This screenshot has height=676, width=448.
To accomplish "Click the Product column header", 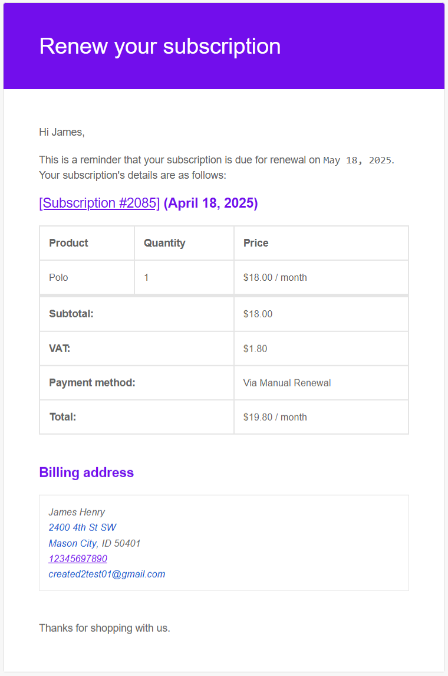I will [68, 243].
